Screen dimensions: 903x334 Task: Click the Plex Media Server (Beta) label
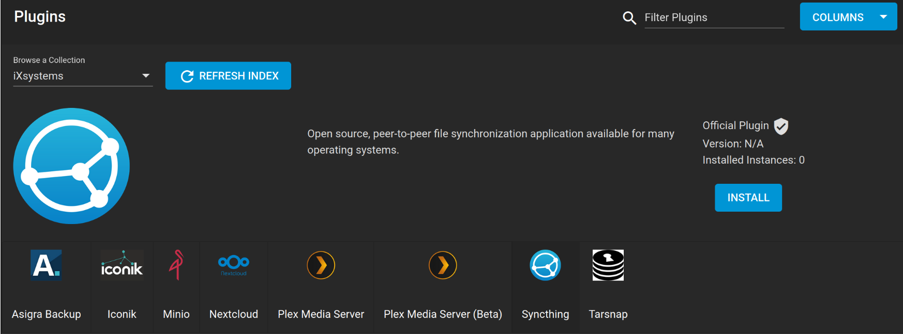(443, 314)
